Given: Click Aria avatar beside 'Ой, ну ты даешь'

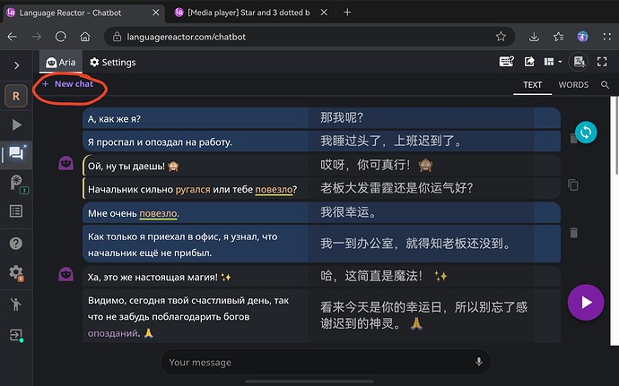Looking at the screenshot, I should point(65,163).
